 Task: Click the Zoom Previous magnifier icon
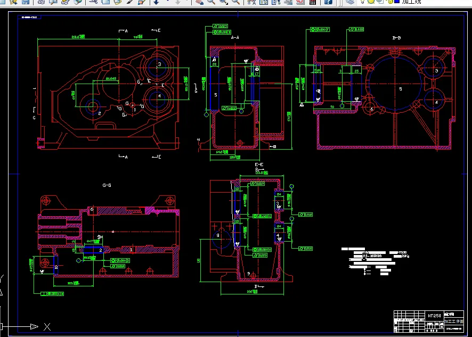click(236, 2)
